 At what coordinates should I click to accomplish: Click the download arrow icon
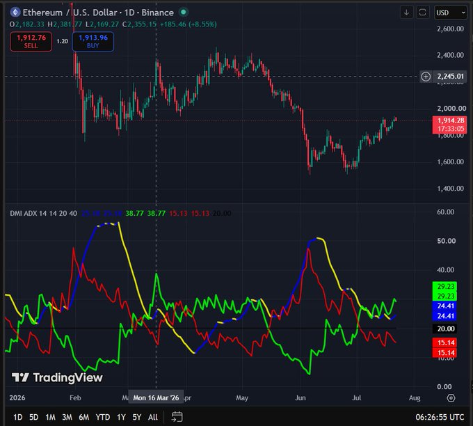coord(407,13)
